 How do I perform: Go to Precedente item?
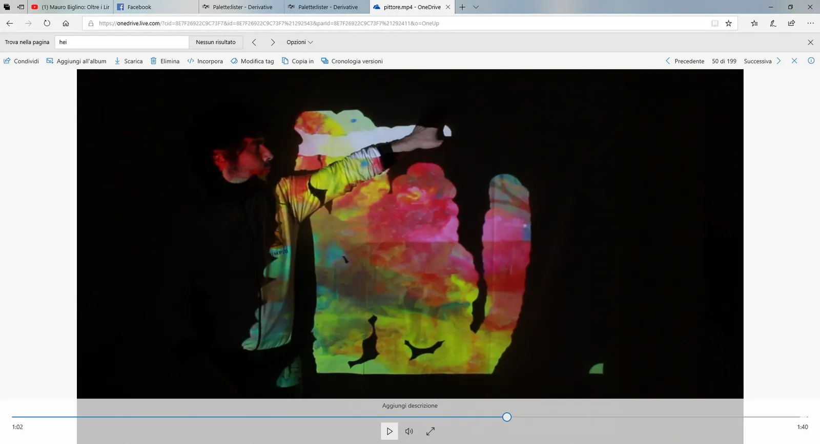(x=685, y=61)
